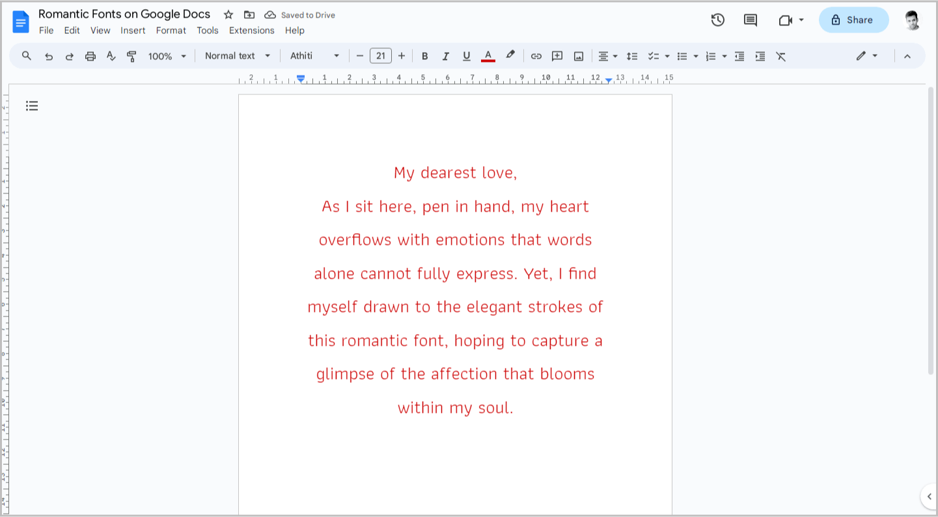Increase font size with plus button

click(x=402, y=56)
